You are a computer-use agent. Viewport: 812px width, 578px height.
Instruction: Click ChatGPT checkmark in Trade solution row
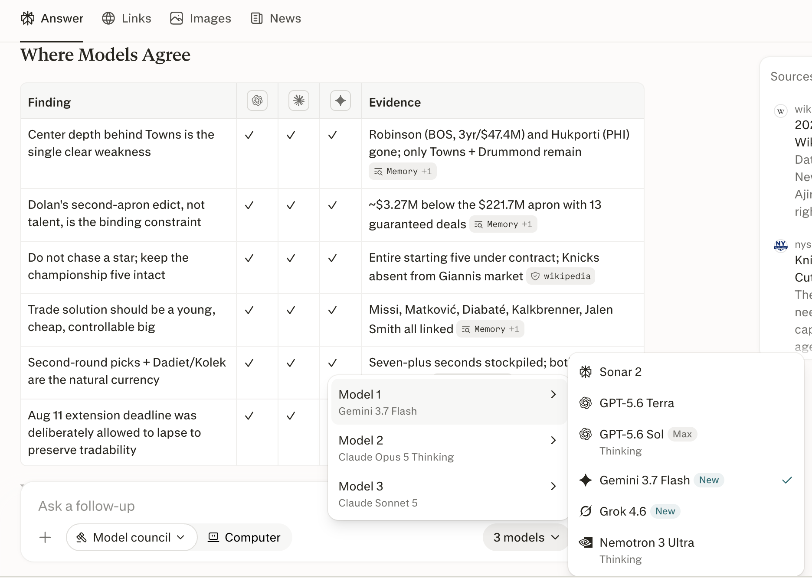249,310
